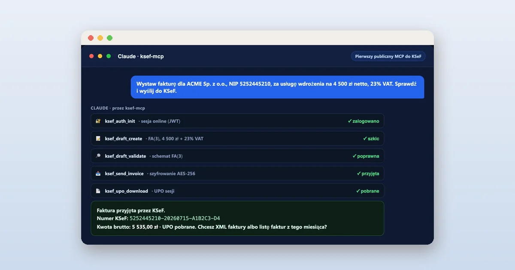Select the inbox tray icon beside ksef_send_invoice
515x270 pixels.
98,174
